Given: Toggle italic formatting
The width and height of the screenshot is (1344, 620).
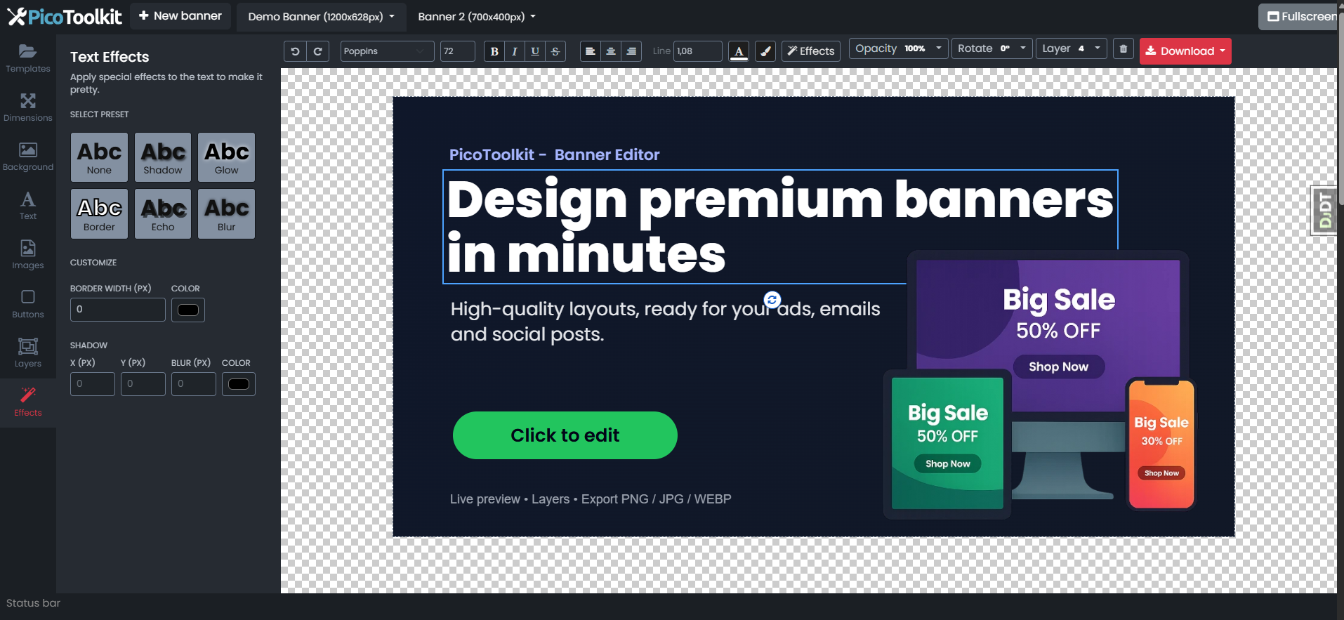Looking at the screenshot, I should pyautogui.click(x=515, y=51).
